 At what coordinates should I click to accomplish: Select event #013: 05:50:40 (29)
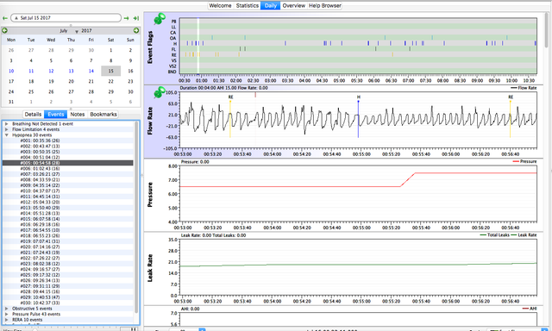(68, 208)
